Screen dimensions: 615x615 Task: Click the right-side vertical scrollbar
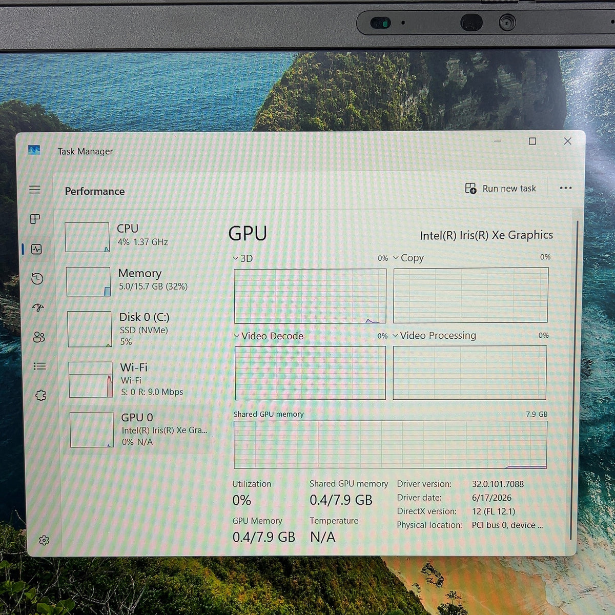575,379
